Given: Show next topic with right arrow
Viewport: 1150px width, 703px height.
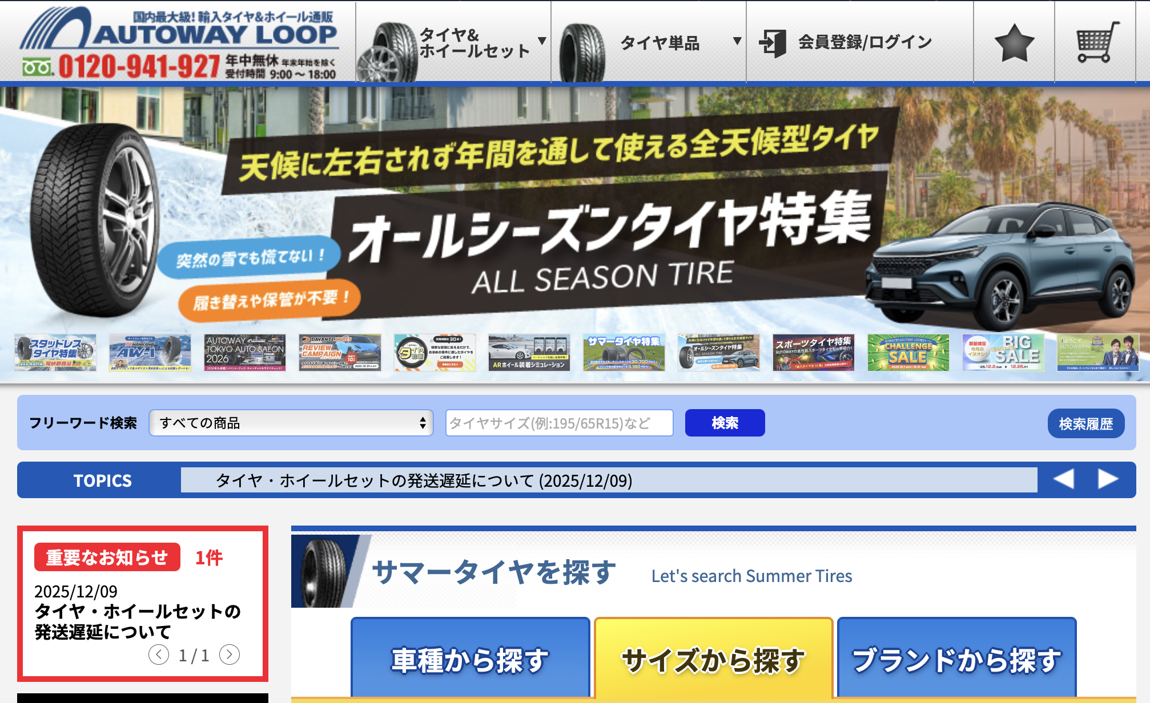Looking at the screenshot, I should point(1108,479).
